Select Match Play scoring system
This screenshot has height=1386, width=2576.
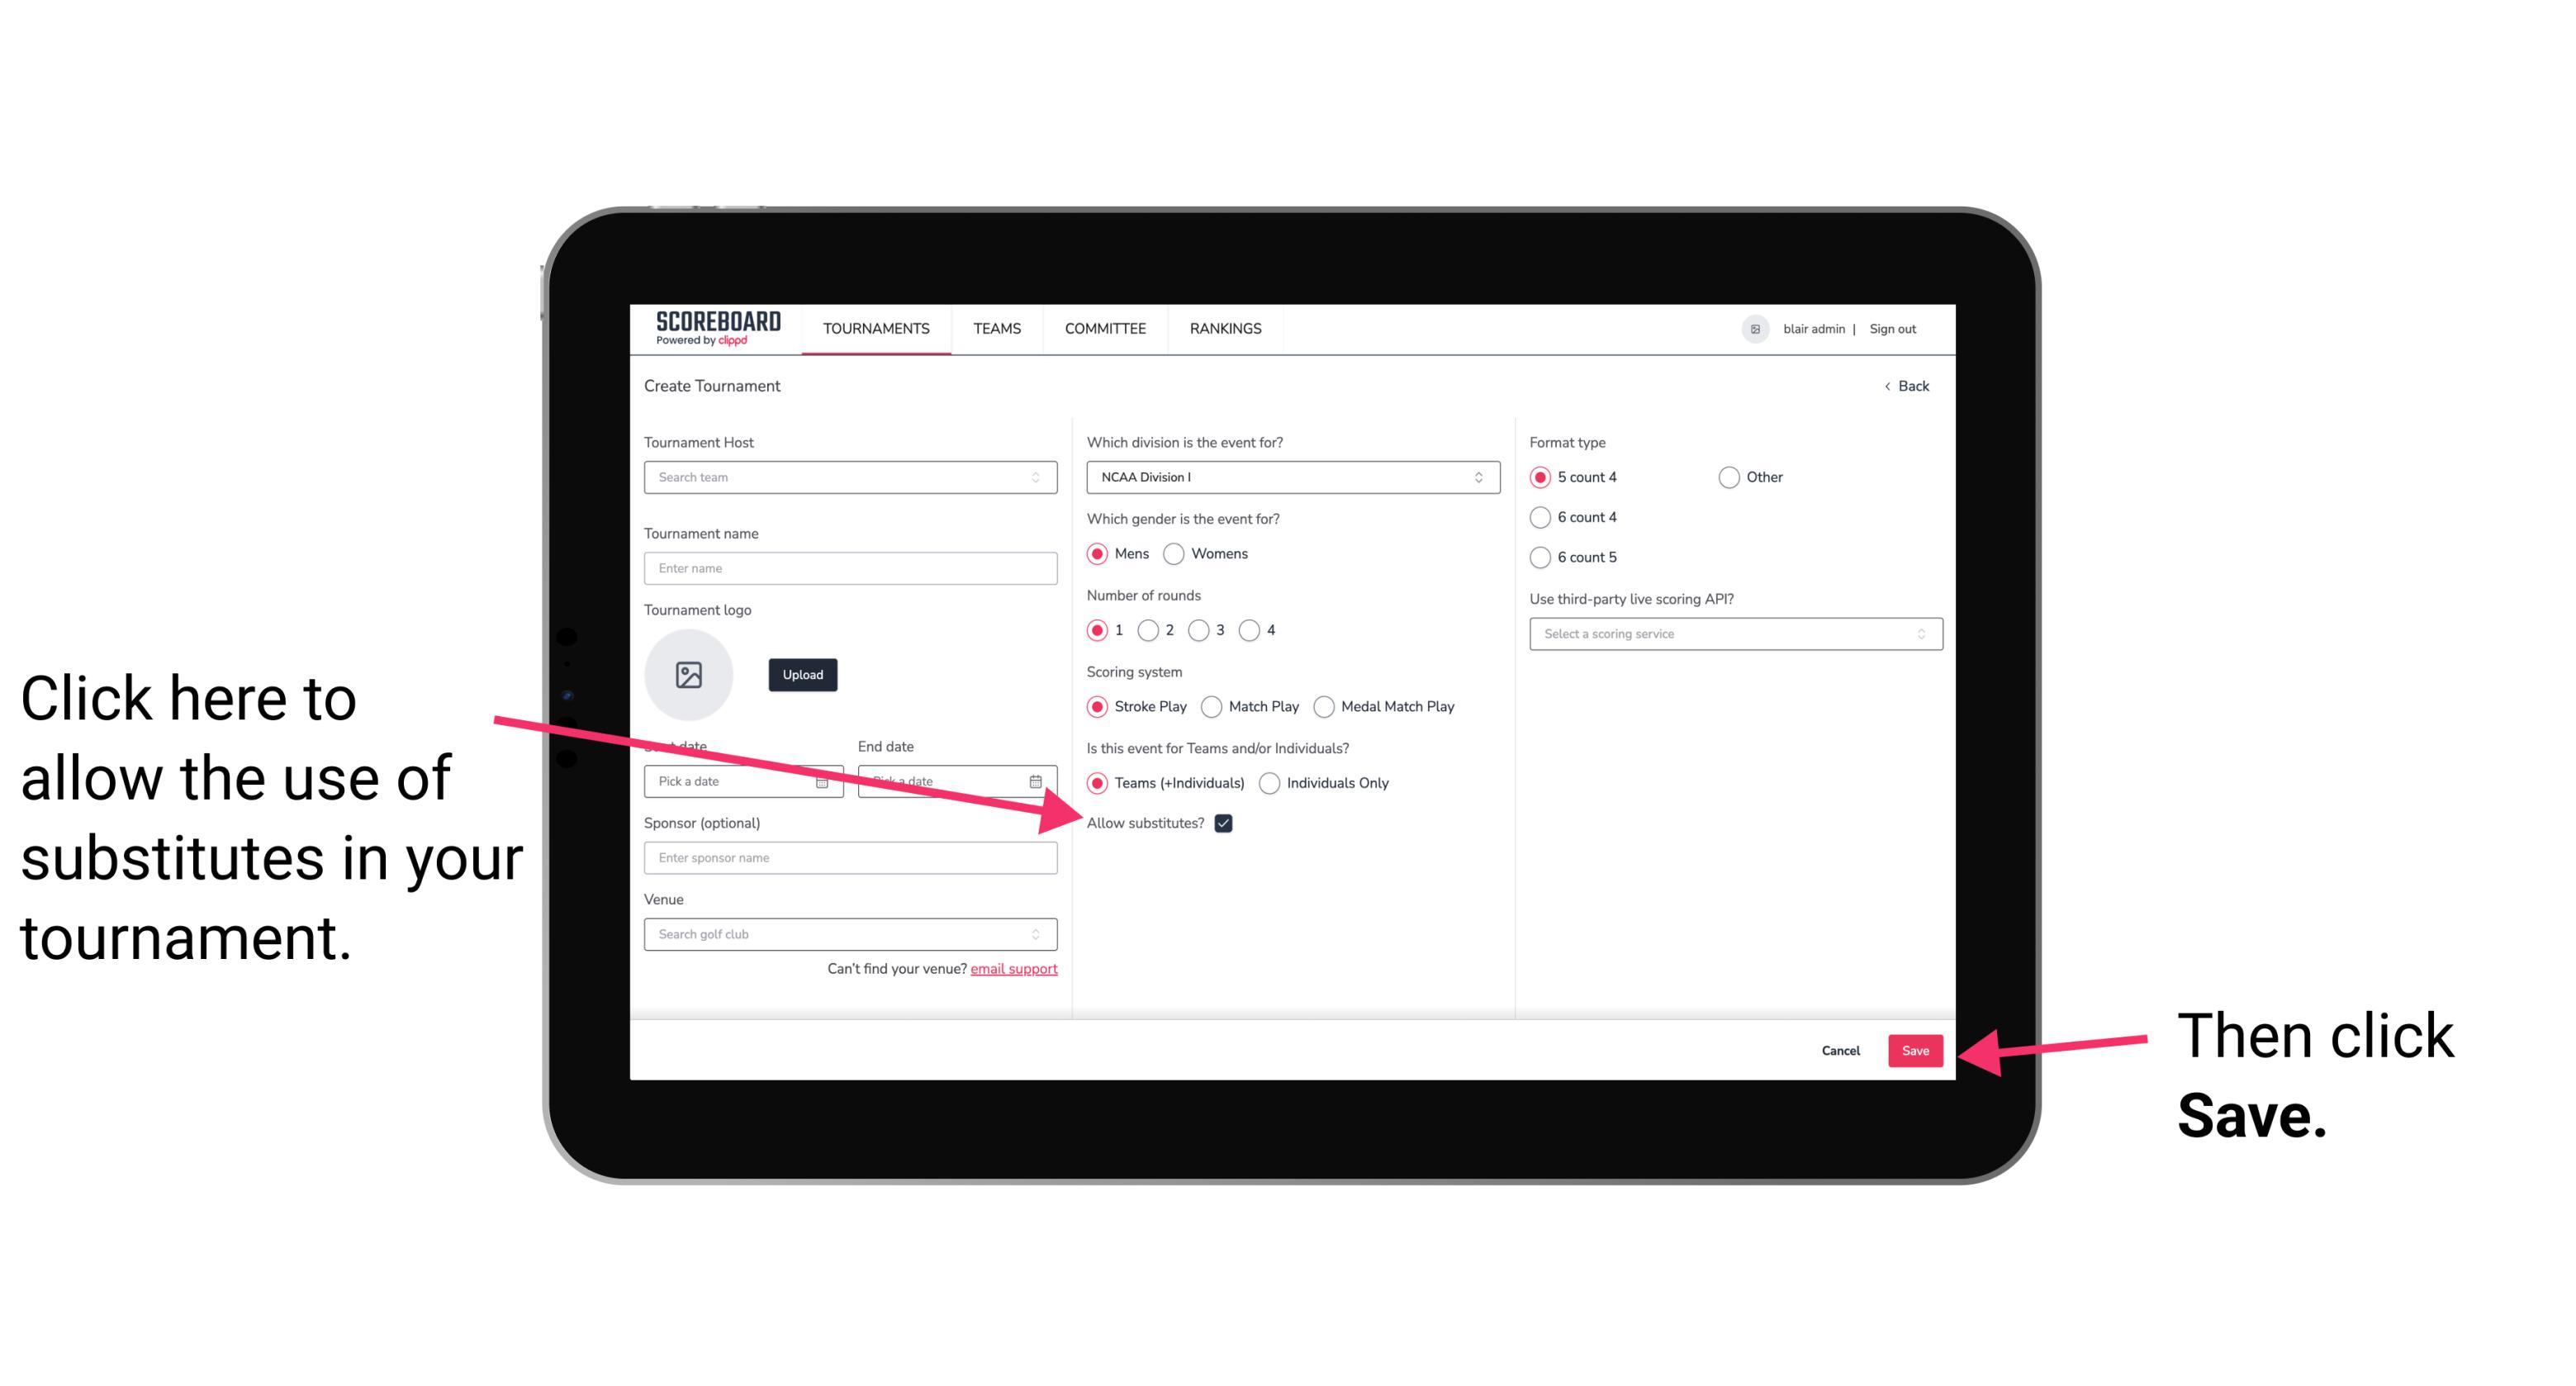pos(1213,705)
